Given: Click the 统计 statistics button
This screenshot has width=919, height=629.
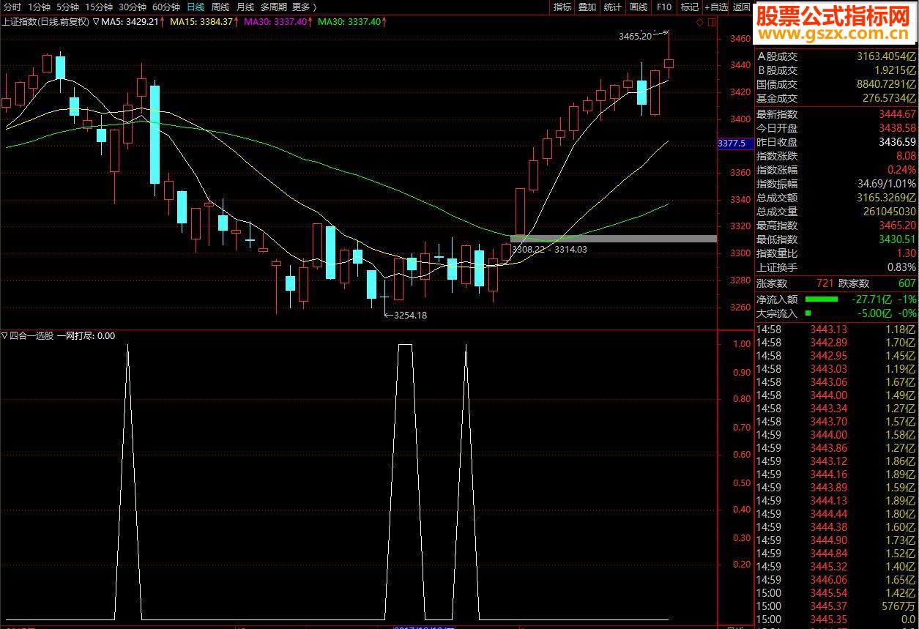Looking at the screenshot, I should click(x=613, y=7).
